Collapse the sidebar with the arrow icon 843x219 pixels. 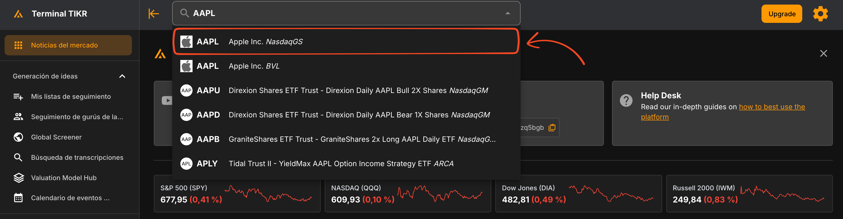point(154,14)
